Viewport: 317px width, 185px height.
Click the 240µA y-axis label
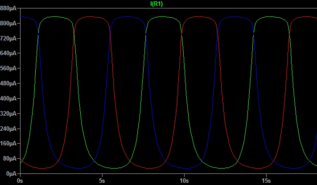tap(8, 129)
